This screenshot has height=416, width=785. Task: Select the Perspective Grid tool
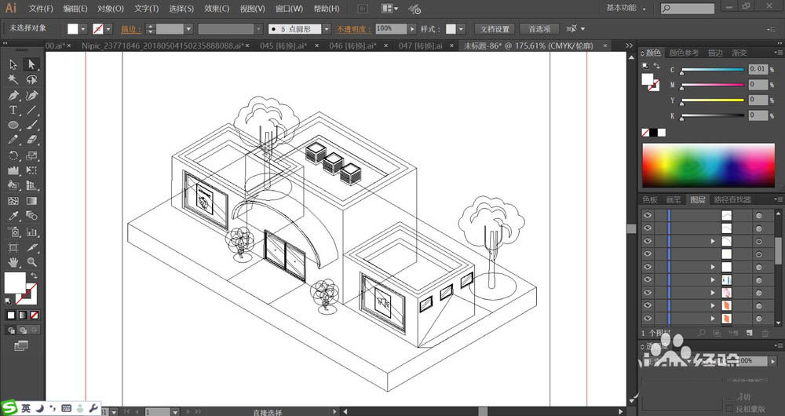coord(31,186)
